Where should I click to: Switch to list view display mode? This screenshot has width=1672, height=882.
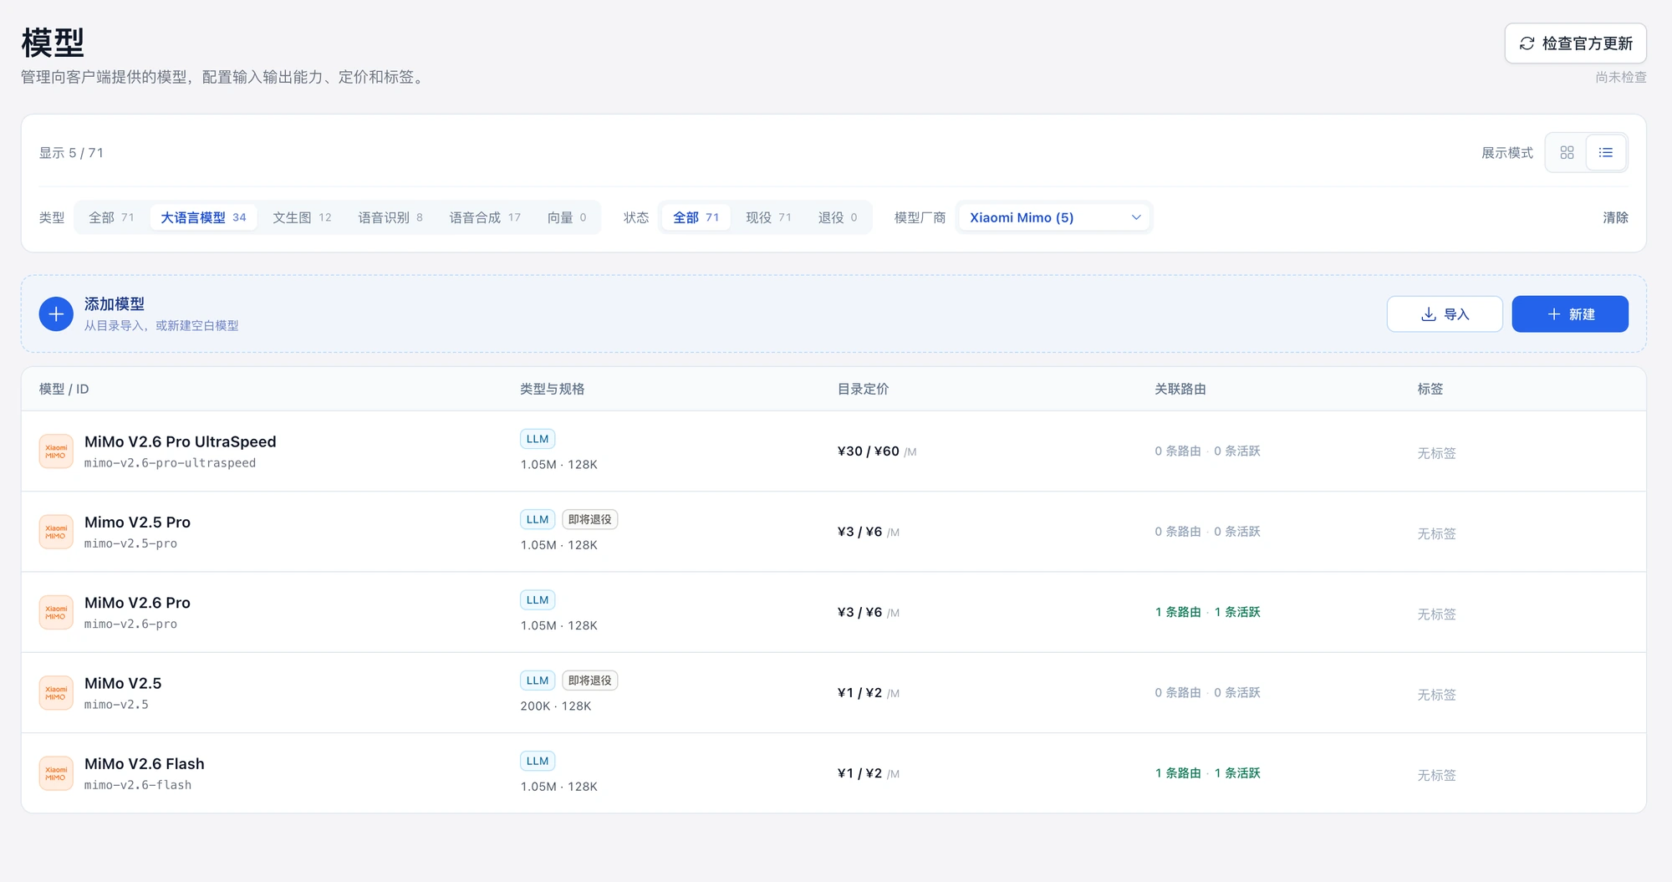pos(1606,153)
